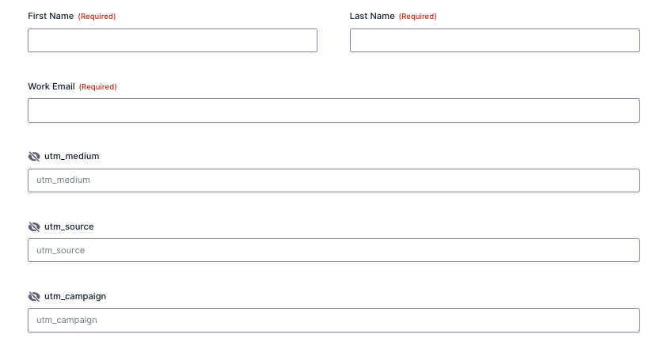This screenshot has width=665, height=361.
Task: Select the utm_source label text
Action: pos(69,226)
